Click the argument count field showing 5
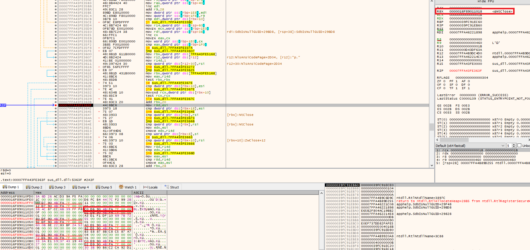The width and height of the screenshot is (530, 250). [x=509, y=146]
